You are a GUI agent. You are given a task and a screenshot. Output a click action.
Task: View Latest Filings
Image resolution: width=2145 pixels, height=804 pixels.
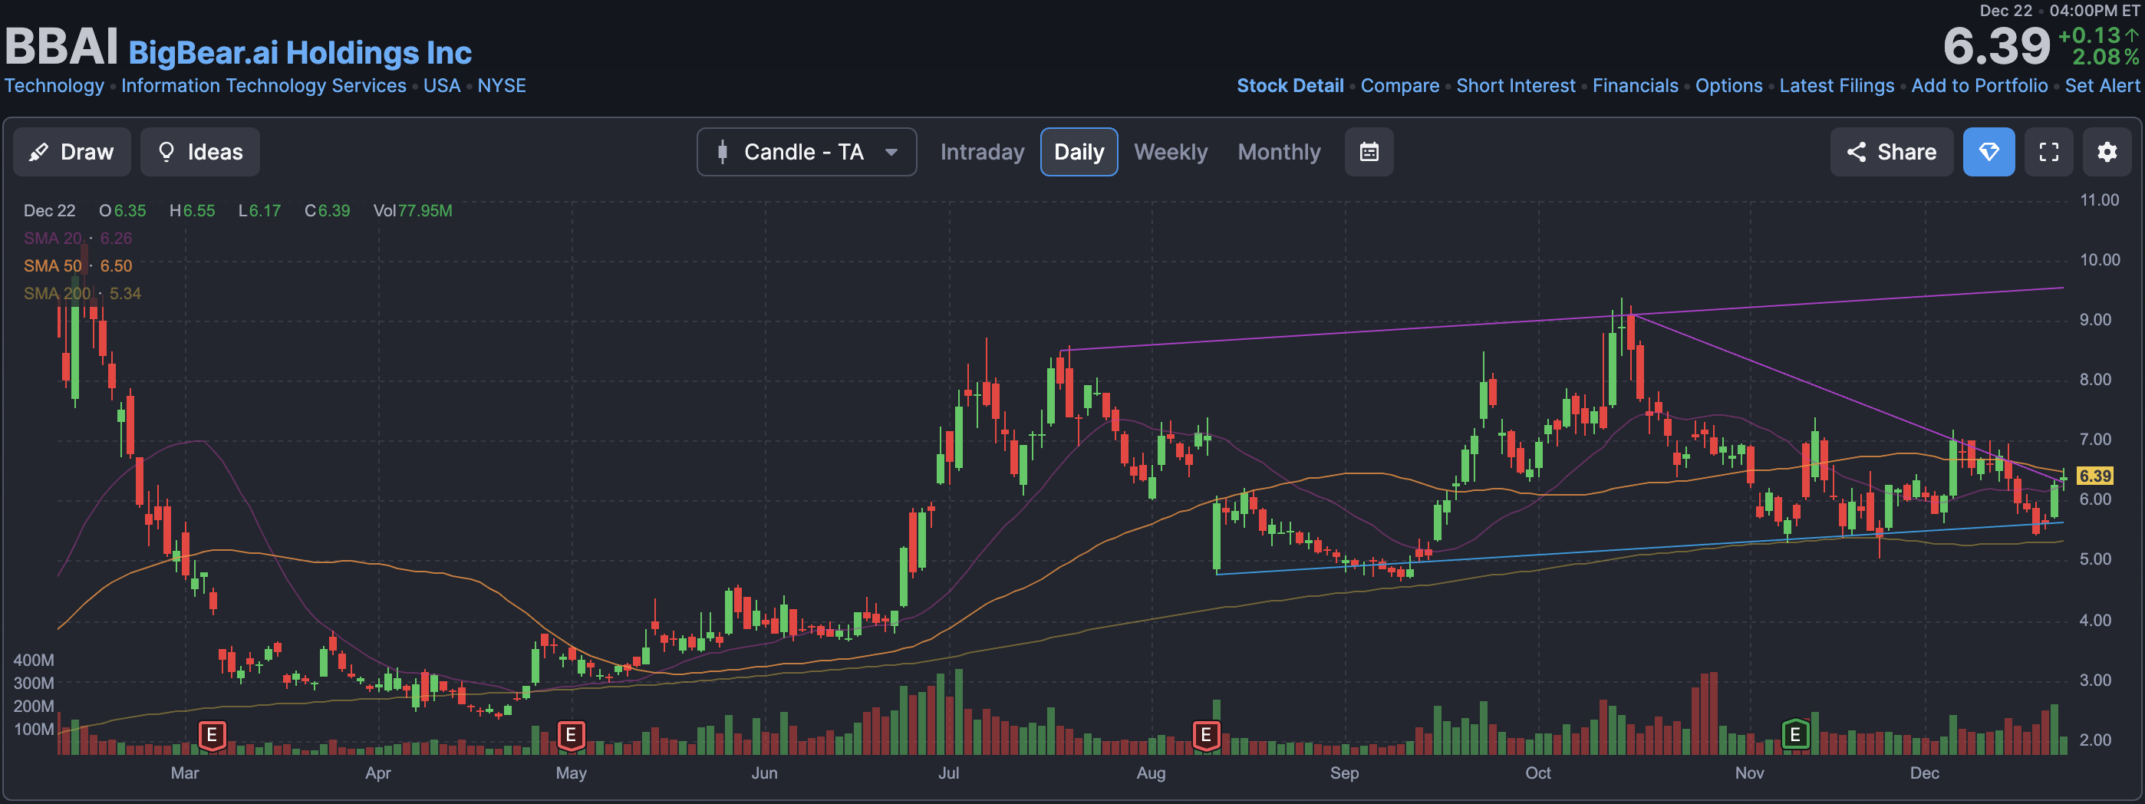pos(1837,86)
